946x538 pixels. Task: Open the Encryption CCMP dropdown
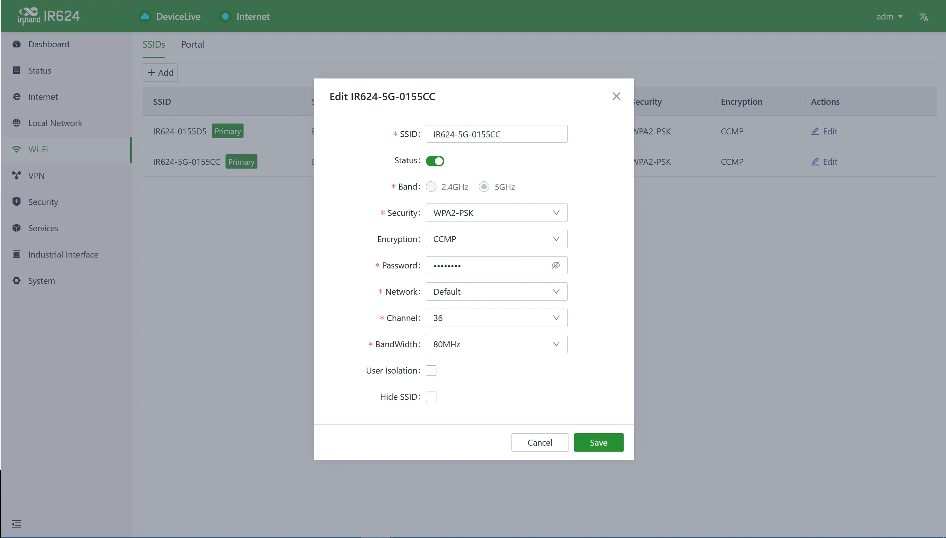click(496, 239)
